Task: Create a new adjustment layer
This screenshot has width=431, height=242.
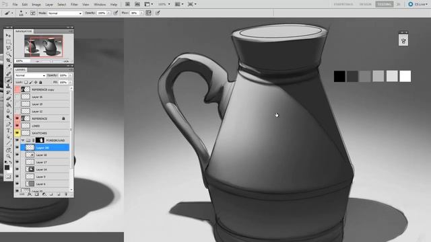Action: point(44,194)
